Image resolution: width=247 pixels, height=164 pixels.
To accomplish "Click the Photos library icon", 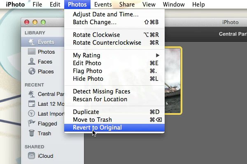I will [32, 52].
